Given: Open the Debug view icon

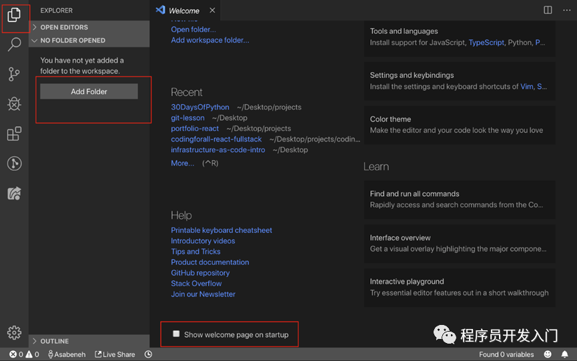Looking at the screenshot, I should pyautogui.click(x=14, y=104).
